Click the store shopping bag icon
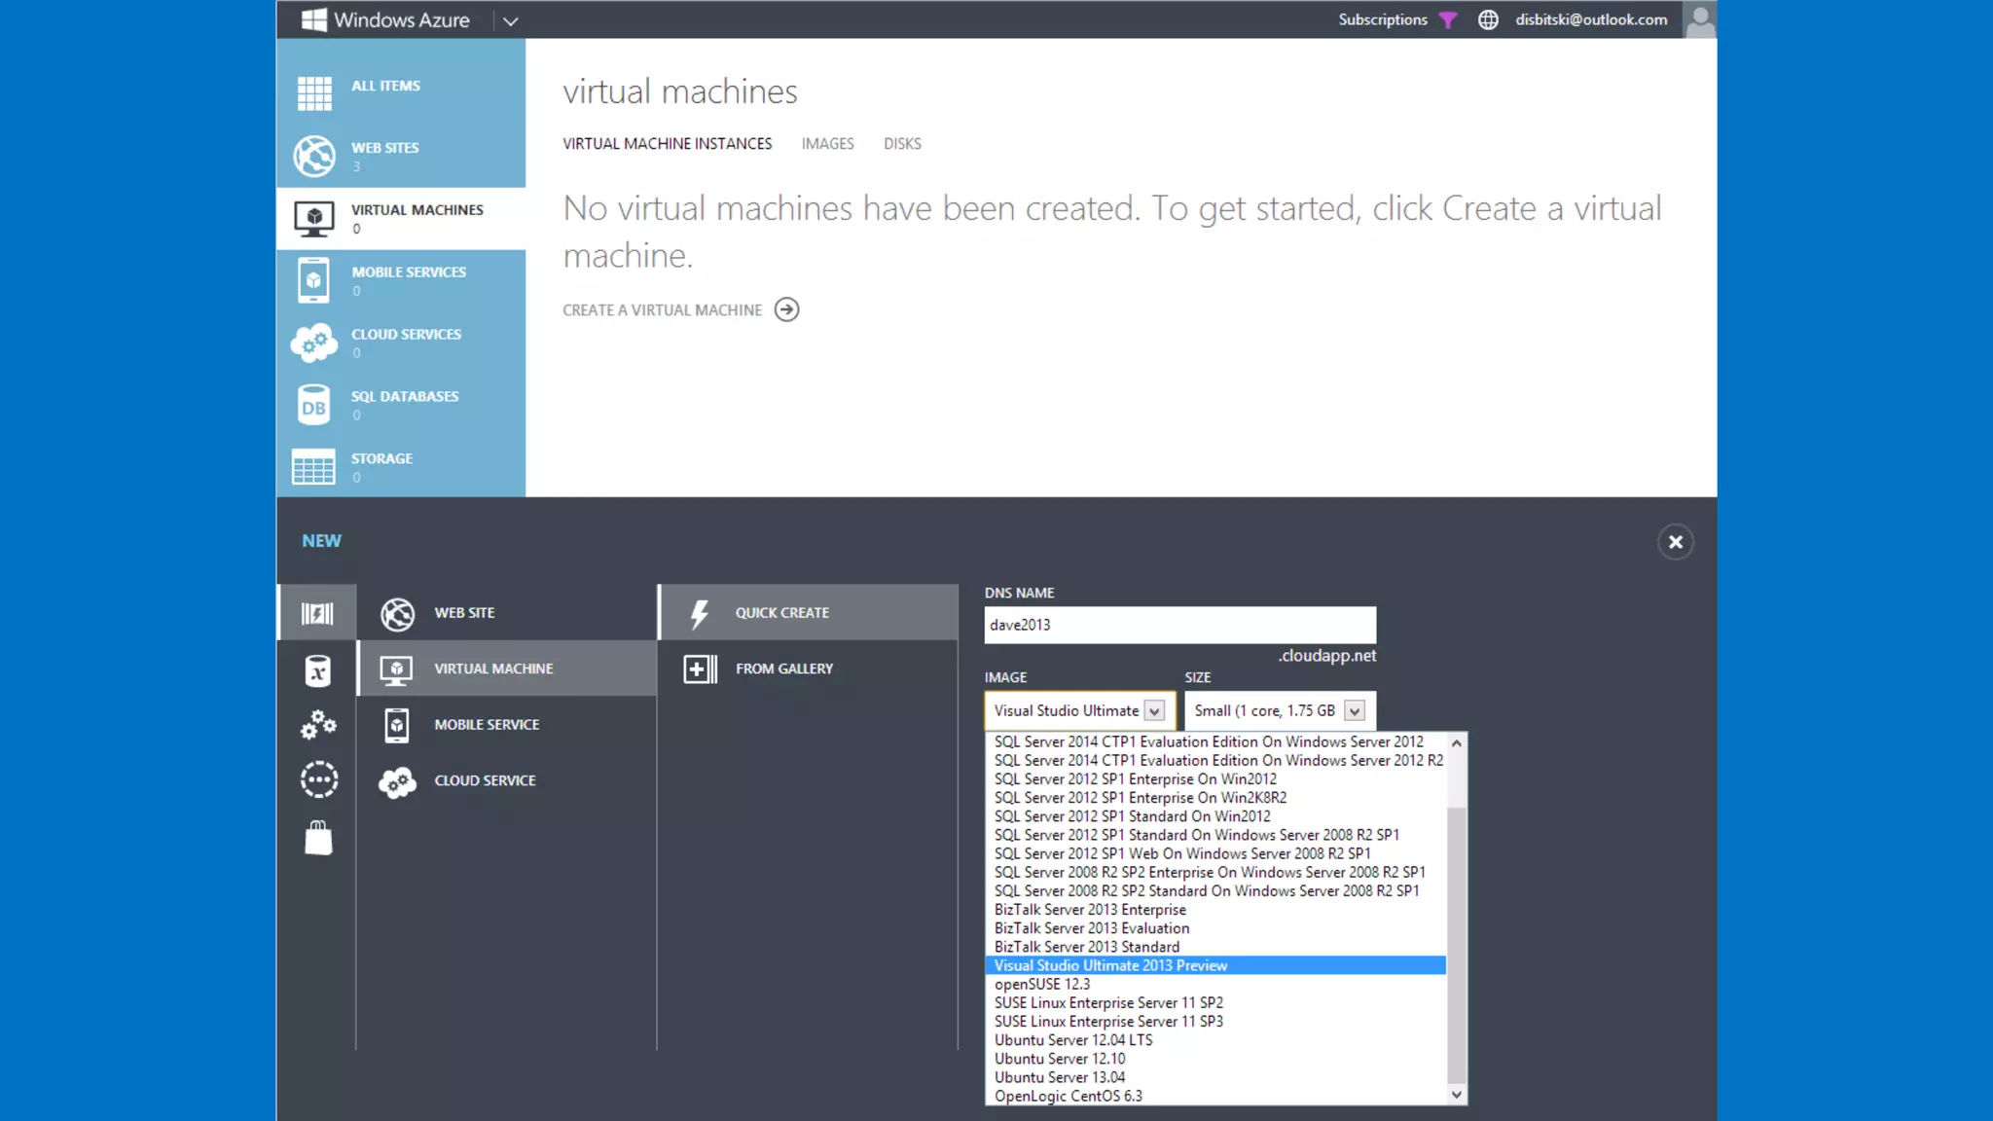1993x1121 pixels. click(x=318, y=838)
